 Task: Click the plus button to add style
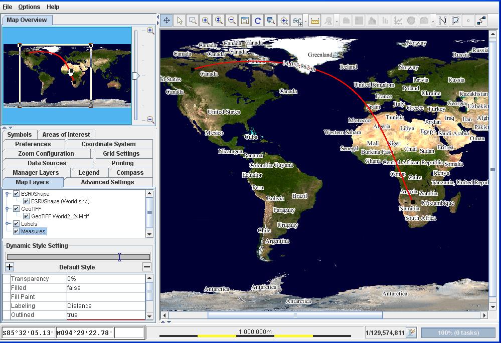10,267
